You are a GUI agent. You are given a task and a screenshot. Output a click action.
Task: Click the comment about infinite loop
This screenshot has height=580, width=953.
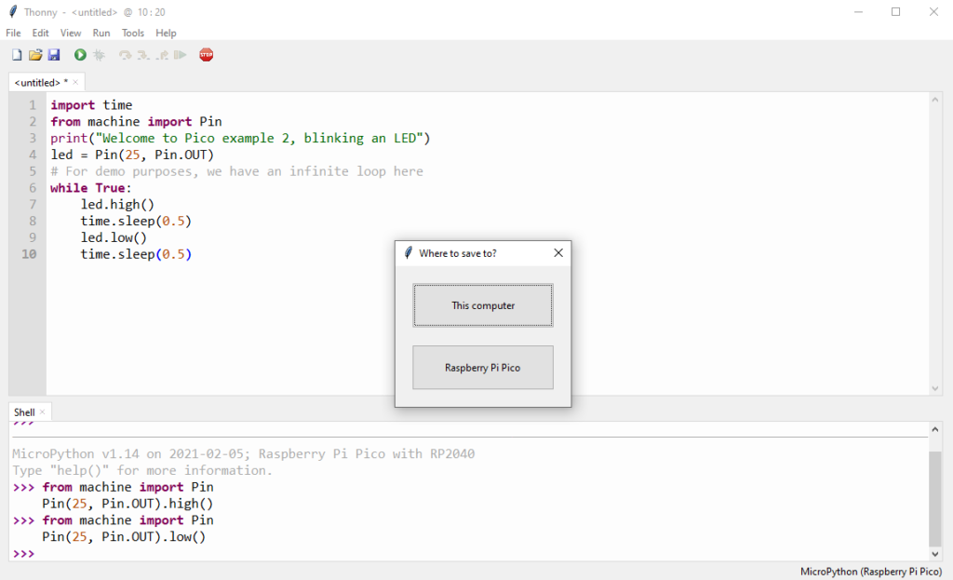(236, 171)
